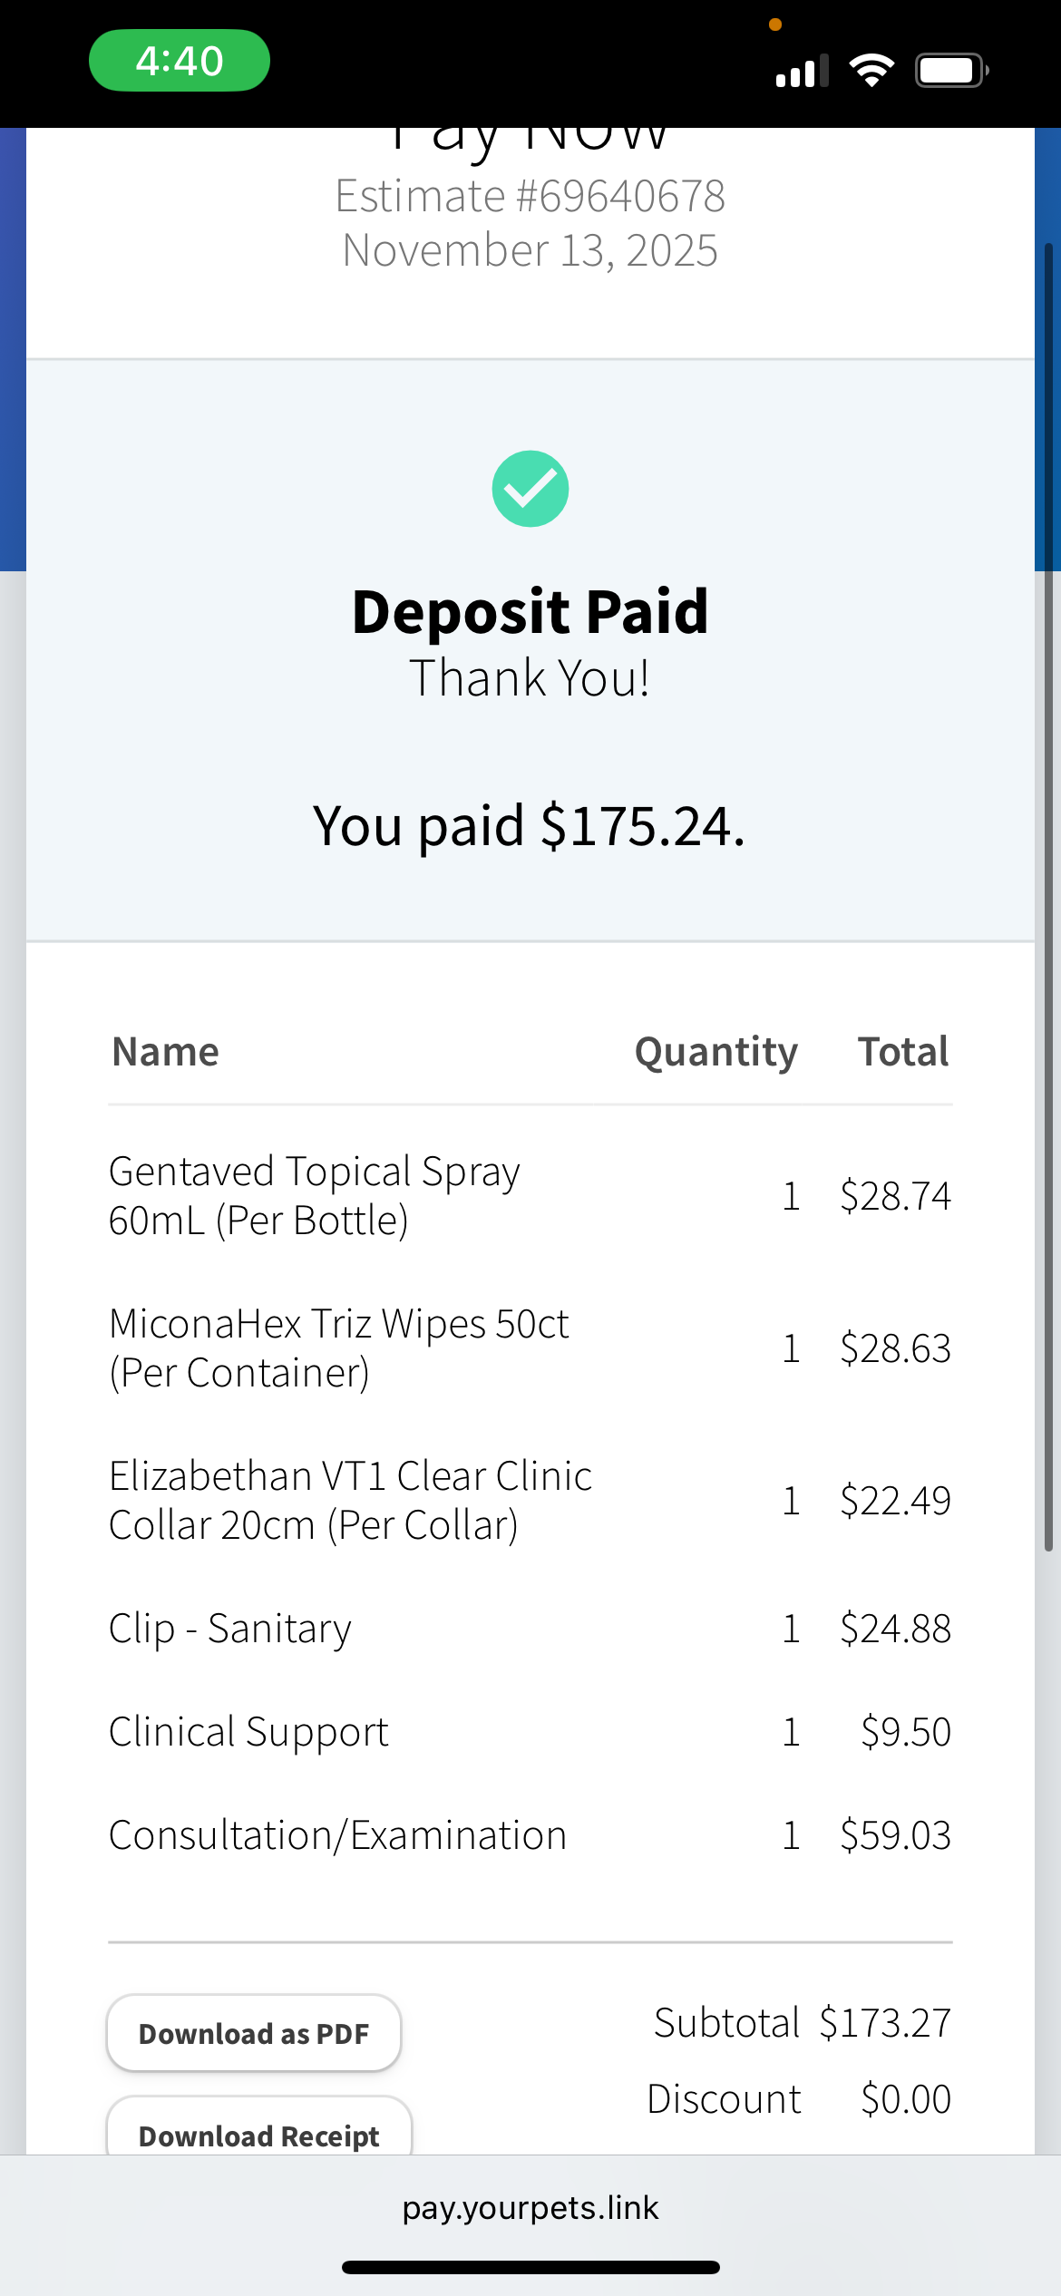Tap the Wi-Fi status icon
The width and height of the screenshot is (1061, 2296).
click(871, 70)
